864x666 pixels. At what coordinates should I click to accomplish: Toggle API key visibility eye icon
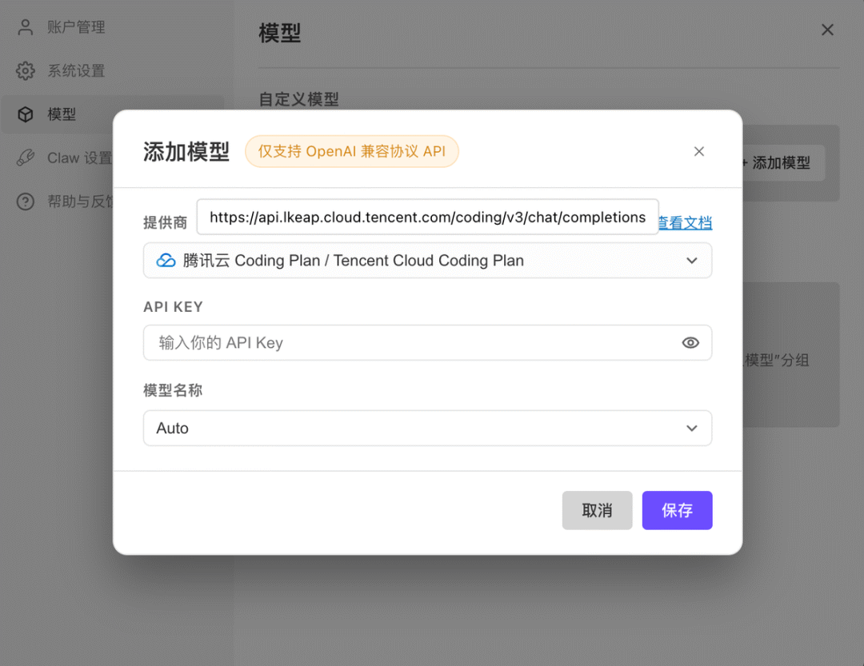[x=690, y=343]
